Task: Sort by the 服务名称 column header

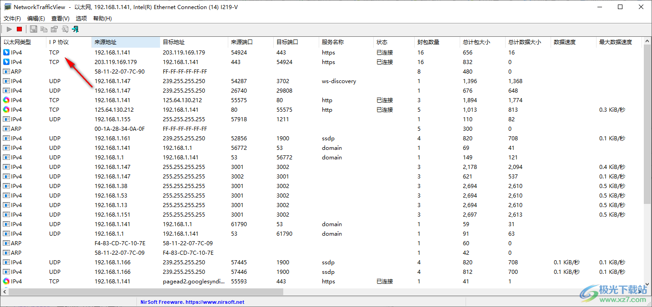Action: tap(346, 42)
